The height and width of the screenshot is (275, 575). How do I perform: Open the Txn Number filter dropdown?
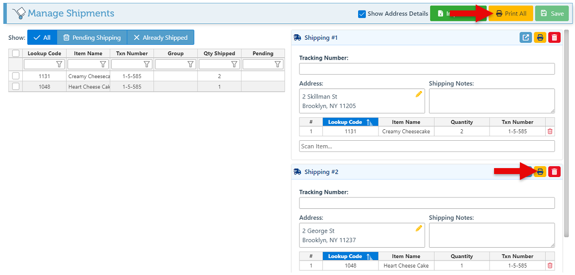(x=146, y=64)
